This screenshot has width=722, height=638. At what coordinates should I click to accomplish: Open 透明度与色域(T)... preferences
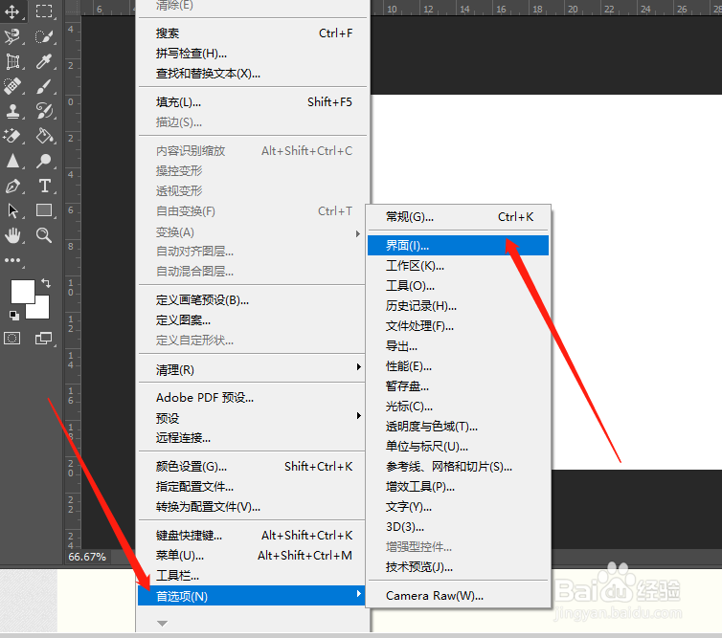click(458, 427)
